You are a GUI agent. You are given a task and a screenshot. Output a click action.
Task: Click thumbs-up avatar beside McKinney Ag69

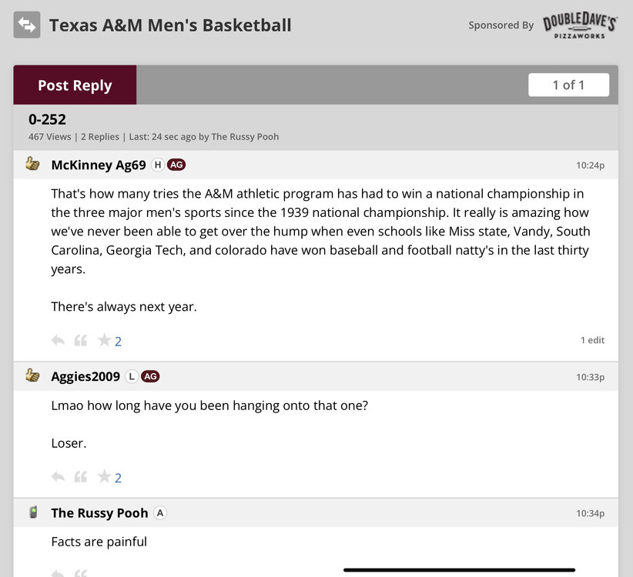click(x=32, y=164)
